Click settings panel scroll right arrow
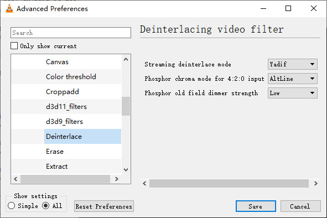Viewport: 327px width, 218px height. [316, 183]
